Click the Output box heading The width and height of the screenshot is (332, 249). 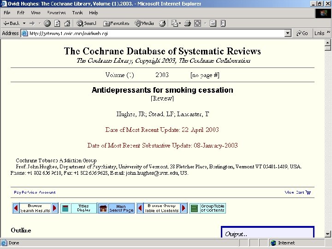click(236, 234)
